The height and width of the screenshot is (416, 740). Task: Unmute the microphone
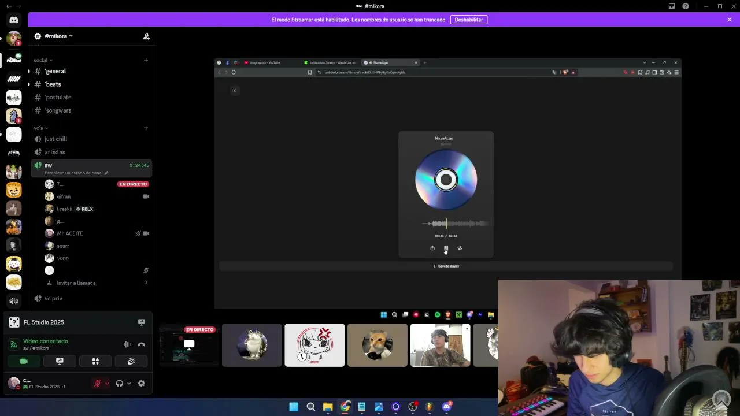(98, 383)
